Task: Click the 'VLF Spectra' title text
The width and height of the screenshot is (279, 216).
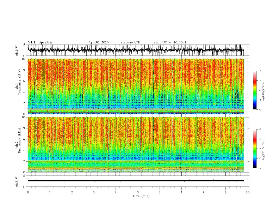Action: (x=40, y=42)
